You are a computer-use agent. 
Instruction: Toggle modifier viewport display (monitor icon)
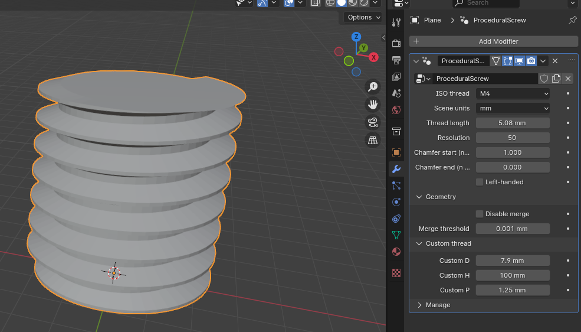(519, 61)
